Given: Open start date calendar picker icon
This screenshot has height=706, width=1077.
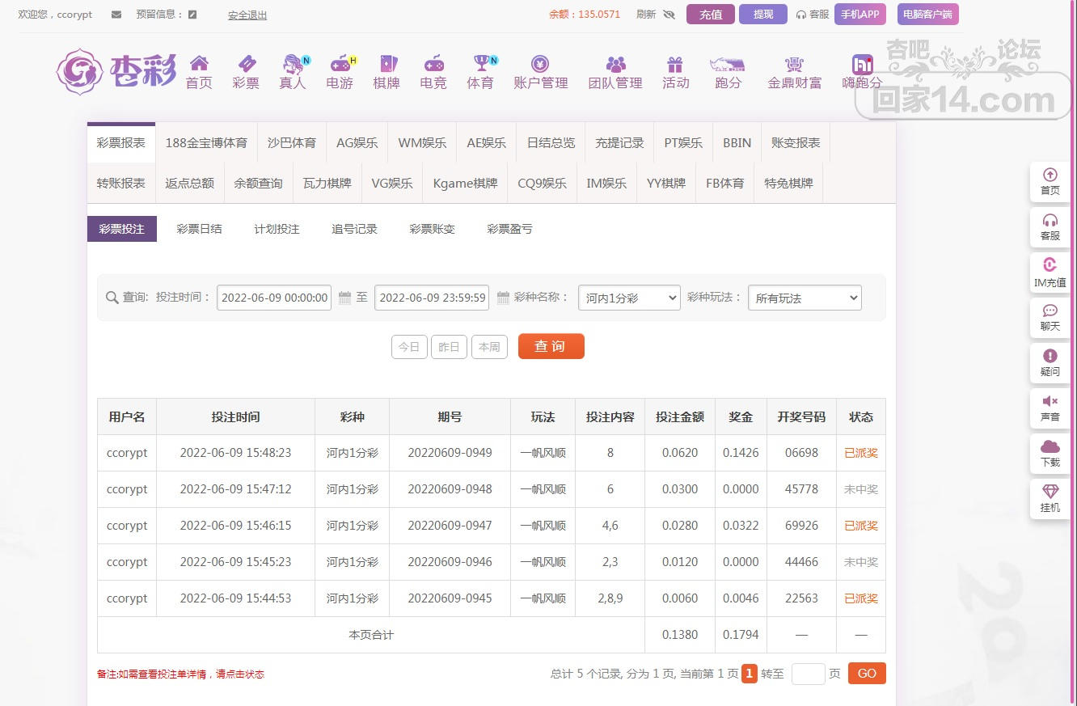Looking at the screenshot, I should (x=344, y=298).
